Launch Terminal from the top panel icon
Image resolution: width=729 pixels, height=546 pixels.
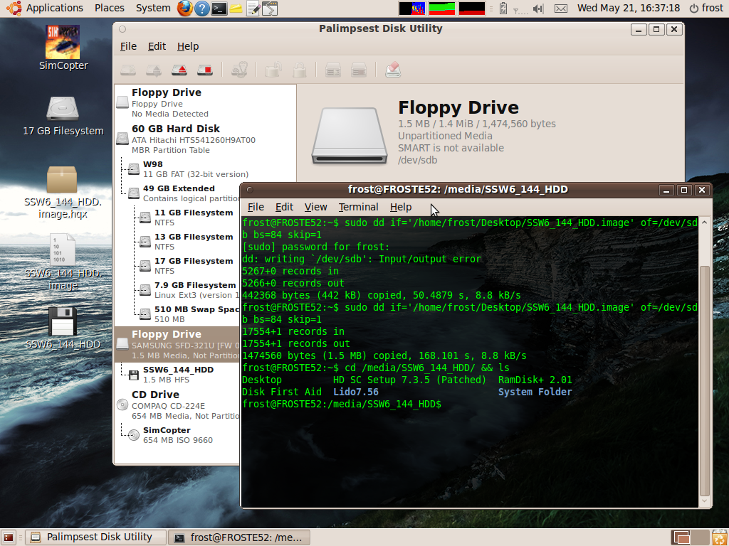[x=219, y=9]
